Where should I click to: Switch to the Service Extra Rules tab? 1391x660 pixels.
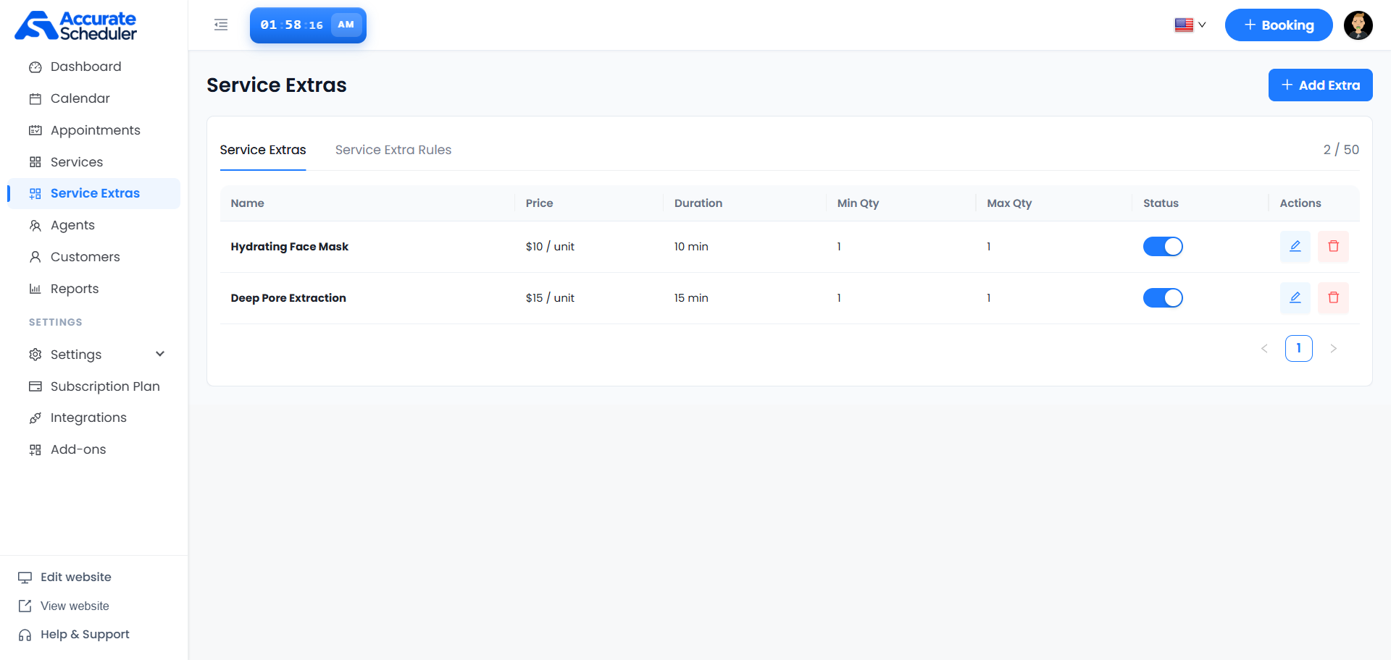(393, 150)
